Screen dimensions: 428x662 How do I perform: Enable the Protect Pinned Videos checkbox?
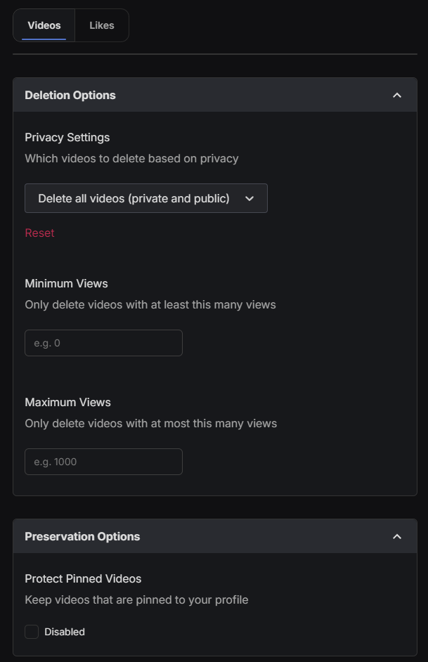click(x=32, y=632)
